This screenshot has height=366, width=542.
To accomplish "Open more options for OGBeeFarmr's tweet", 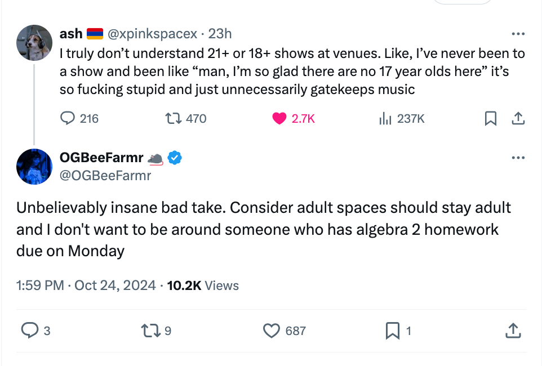I will (518, 158).
